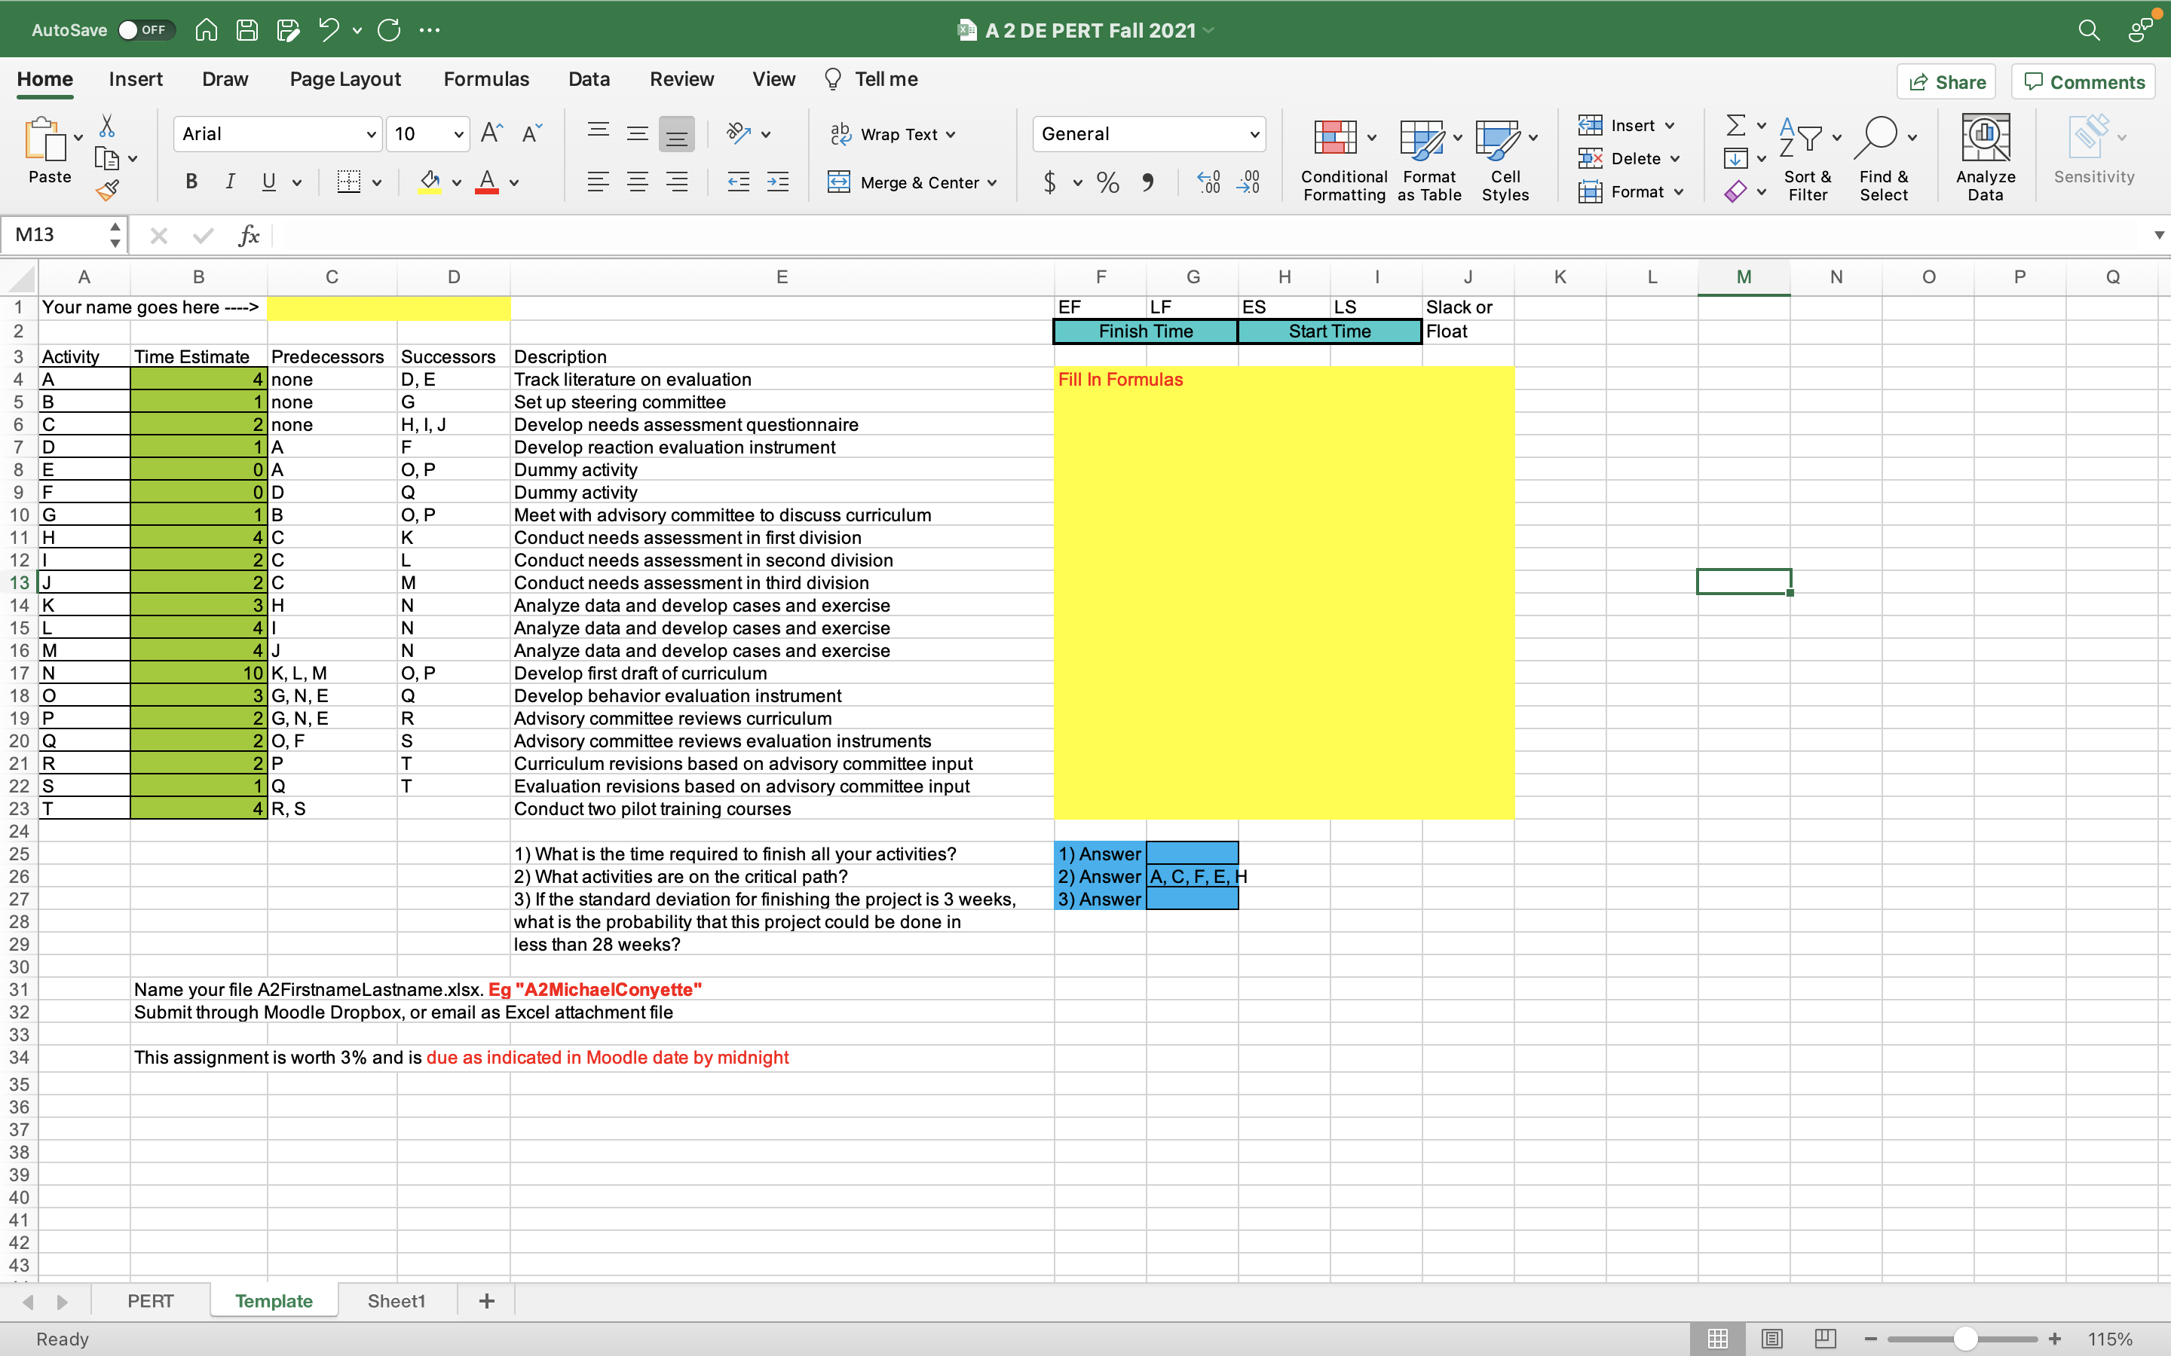Click the Insert Function fx icon

249,235
